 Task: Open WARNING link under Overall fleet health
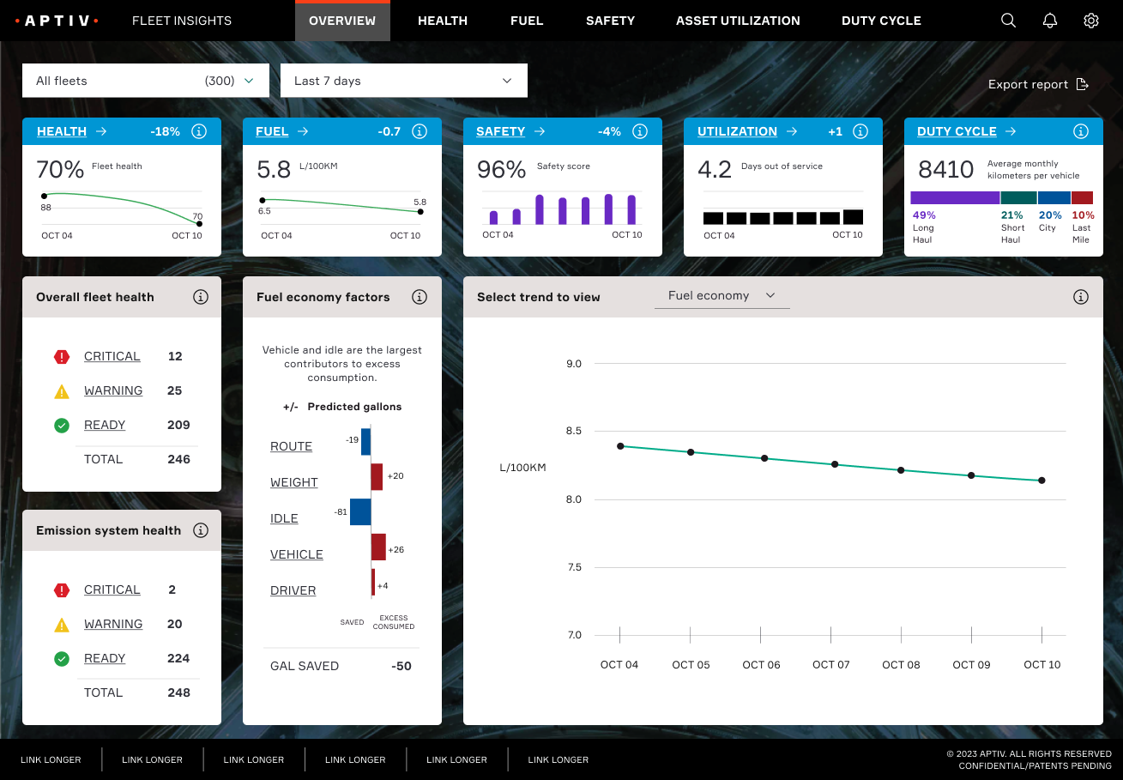113,390
